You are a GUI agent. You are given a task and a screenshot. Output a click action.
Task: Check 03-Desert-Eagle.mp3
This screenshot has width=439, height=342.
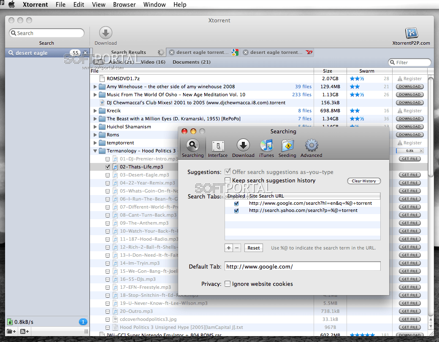tap(108, 175)
